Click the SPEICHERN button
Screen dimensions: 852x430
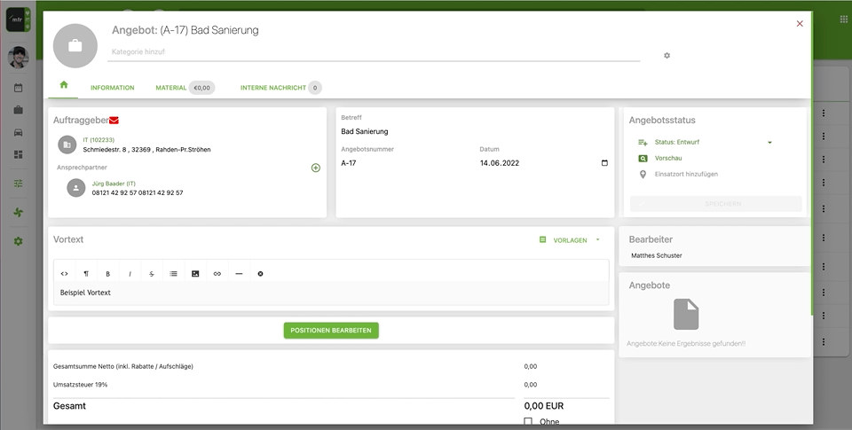coord(715,204)
